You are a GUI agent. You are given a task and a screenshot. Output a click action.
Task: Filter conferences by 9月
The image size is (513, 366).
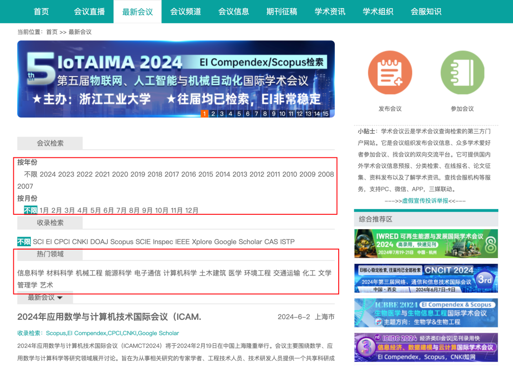[147, 210]
